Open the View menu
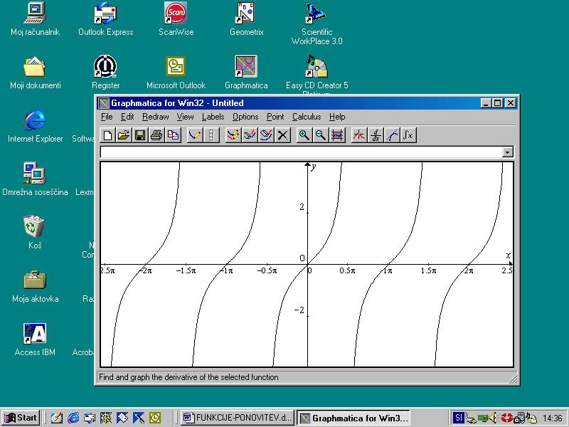Viewport: 569px width, 427px height. (185, 117)
